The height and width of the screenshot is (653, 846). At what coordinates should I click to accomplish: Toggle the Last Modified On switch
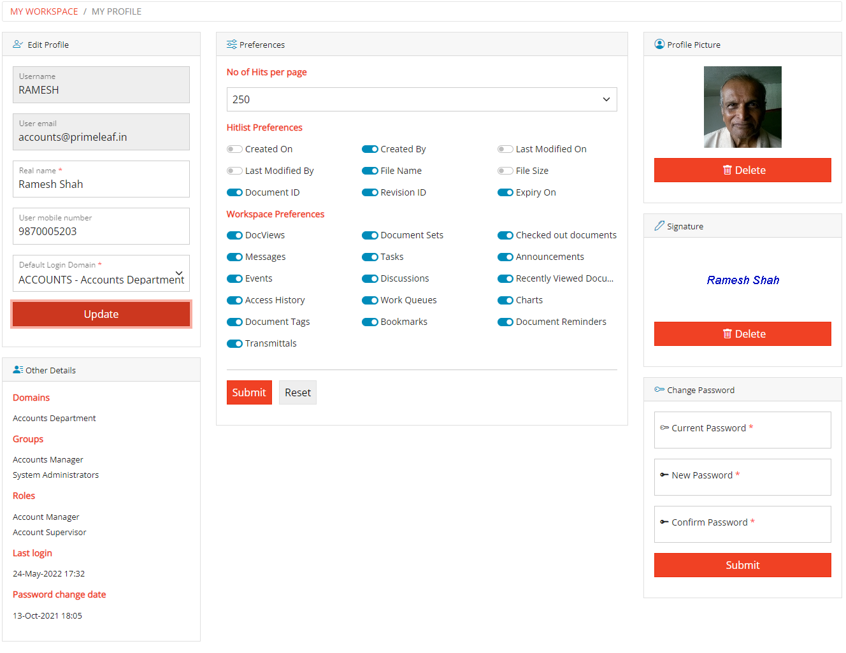click(505, 149)
